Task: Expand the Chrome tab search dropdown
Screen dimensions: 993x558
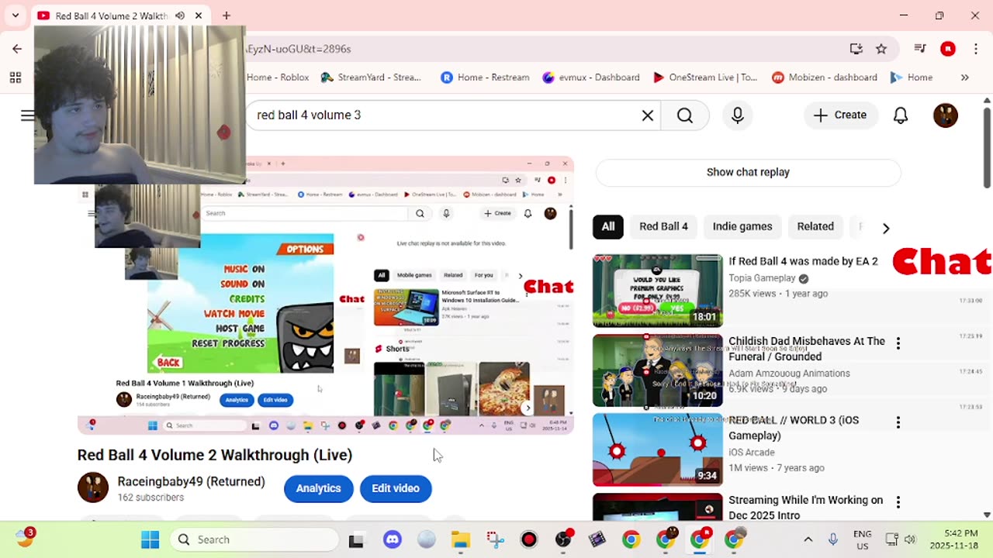Action: tap(16, 15)
